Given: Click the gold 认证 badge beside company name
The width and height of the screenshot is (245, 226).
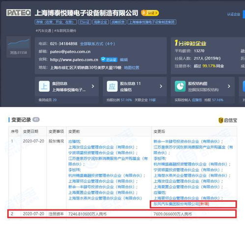Looking at the screenshot, I should (x=150, y=13).
